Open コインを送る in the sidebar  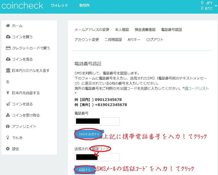coord(22,104)
